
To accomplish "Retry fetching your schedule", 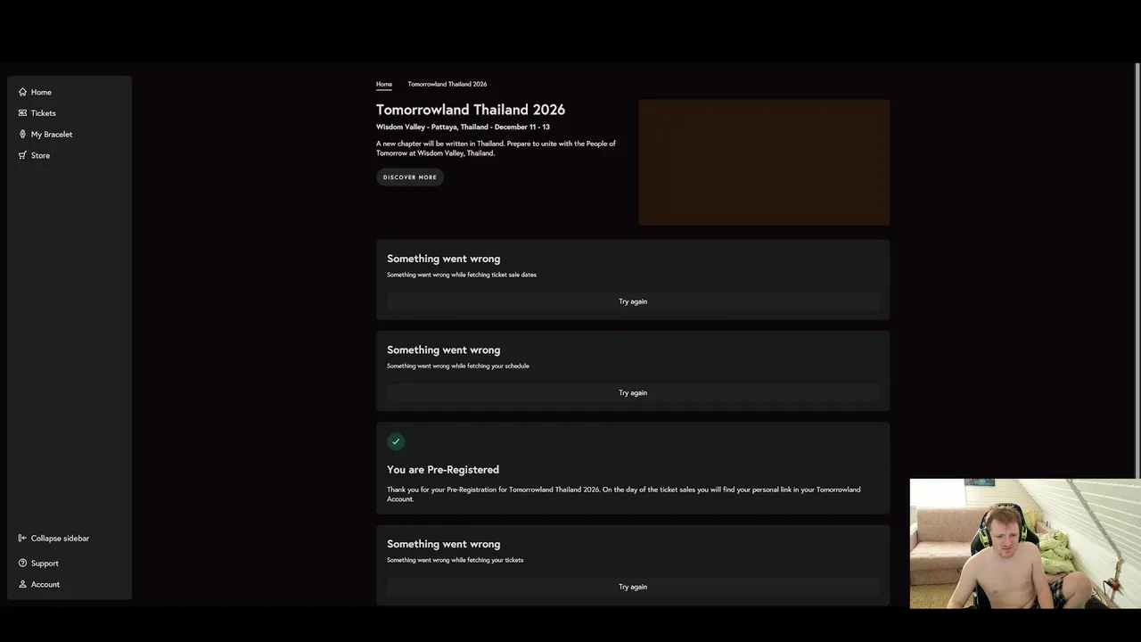I will (x=633, y=392).
